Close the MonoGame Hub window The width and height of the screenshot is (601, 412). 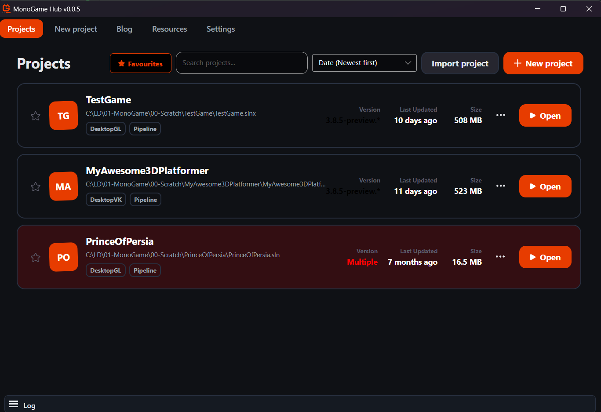[589, 9]
